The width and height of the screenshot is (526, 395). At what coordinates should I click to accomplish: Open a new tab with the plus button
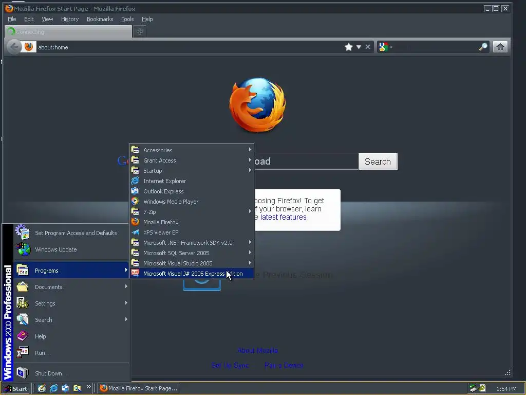[140, 31]
